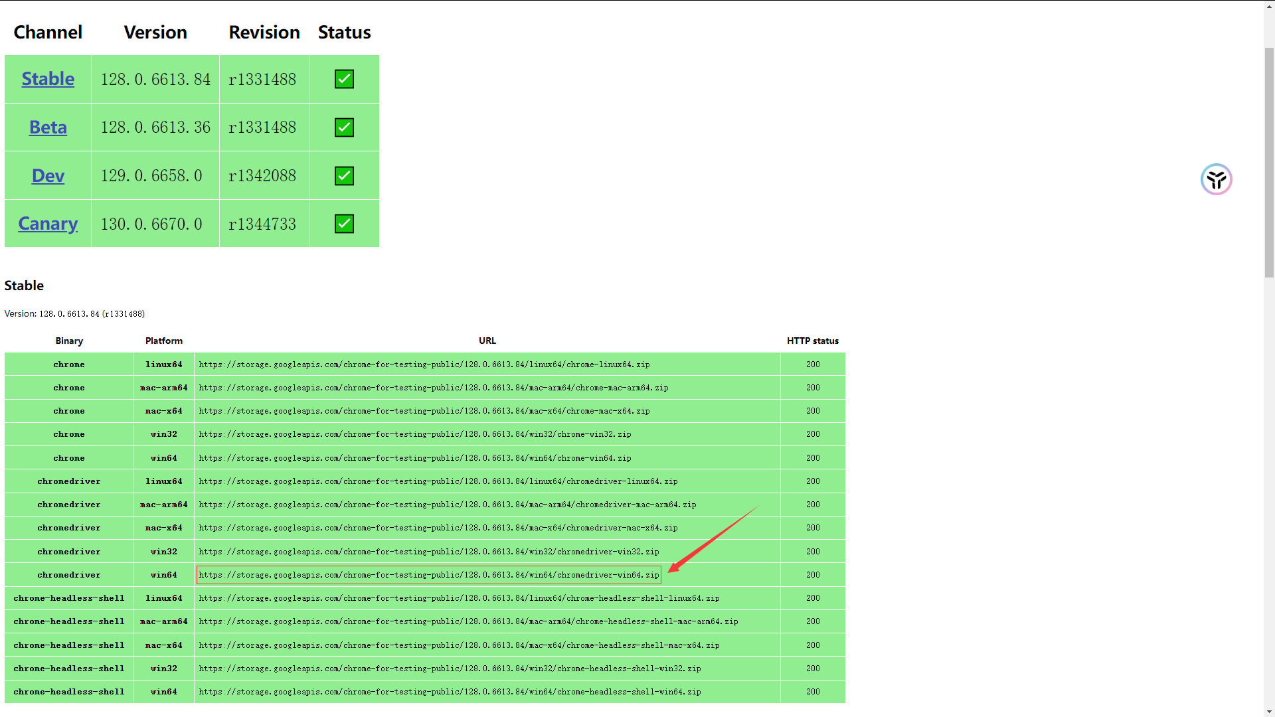Click the Stable section heading
This screenshot has height=717, width=1275.
[24, 285]
